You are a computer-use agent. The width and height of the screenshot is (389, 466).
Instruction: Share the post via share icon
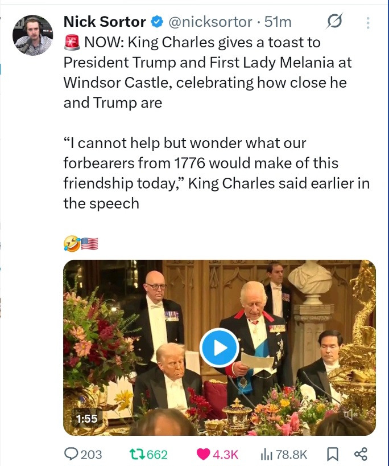[x=361, y=454]
